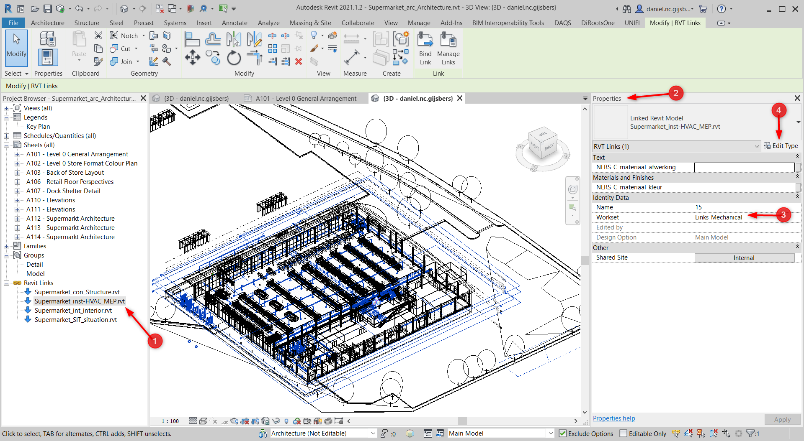The image size is (804, 441).
Task: Select the Align tool icon
Action: pos(192,39)
